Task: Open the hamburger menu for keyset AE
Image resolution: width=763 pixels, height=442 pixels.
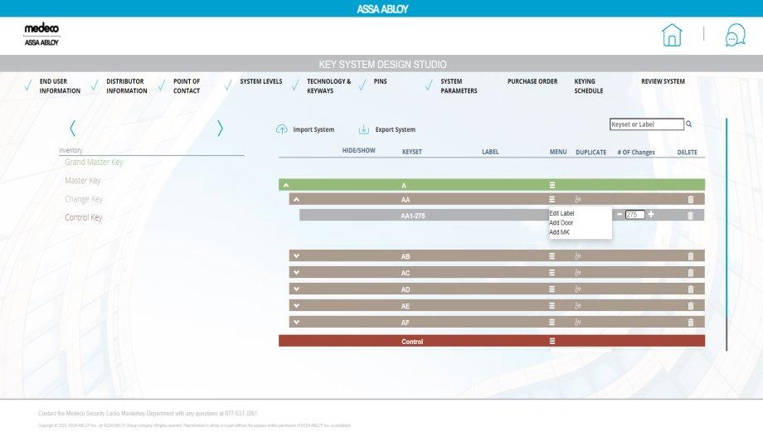Action: coord(552,306)
